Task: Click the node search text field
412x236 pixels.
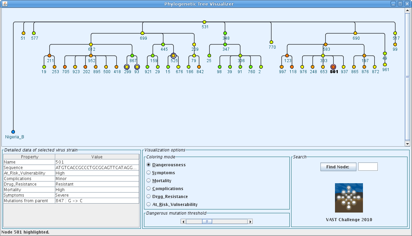Action: 368,167
